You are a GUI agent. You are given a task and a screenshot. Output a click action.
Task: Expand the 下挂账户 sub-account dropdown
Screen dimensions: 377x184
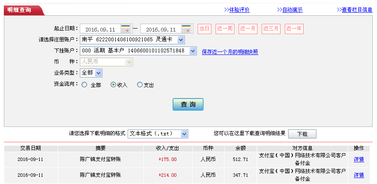(193, 51)
